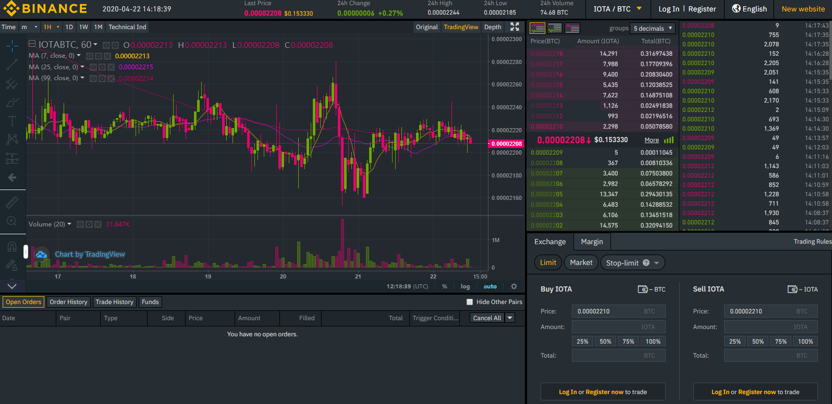This screenshot has height=404, width=832.
Task: Open fullscreen chart mode
Action: coord(515,27)
